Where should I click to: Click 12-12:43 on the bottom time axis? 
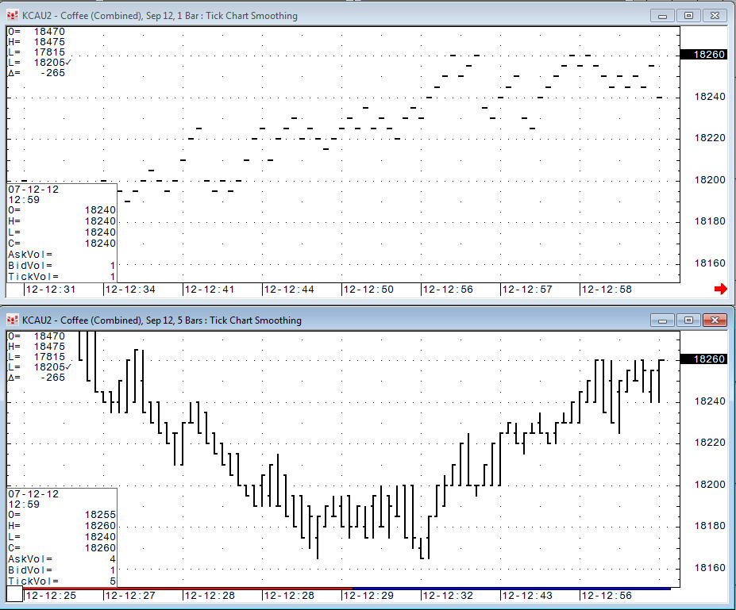pyautogui.click(x=527, y=595)
